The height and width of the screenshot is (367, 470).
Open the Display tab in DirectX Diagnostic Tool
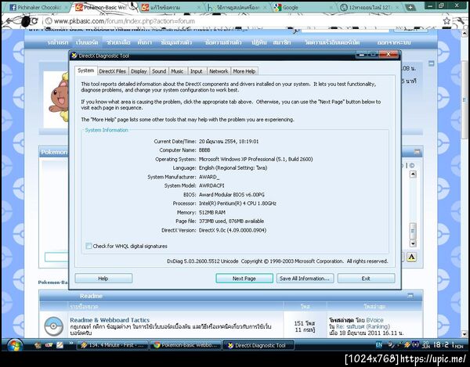[139, 71]
